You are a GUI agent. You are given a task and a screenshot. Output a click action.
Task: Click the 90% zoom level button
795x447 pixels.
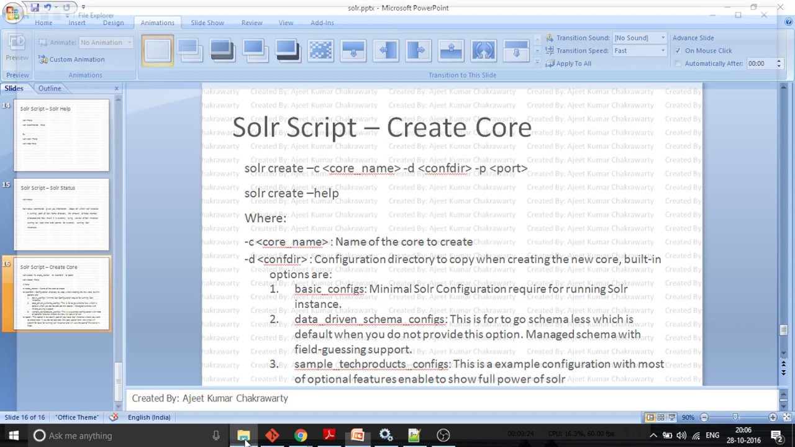[x=688, y=417]
